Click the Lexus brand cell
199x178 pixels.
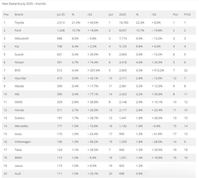point(19,166)
